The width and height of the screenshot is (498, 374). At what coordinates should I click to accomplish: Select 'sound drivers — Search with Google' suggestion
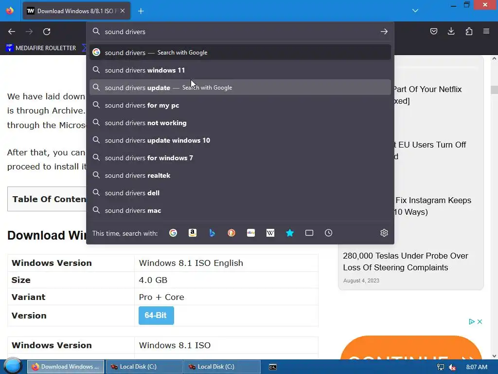[240, 53]
